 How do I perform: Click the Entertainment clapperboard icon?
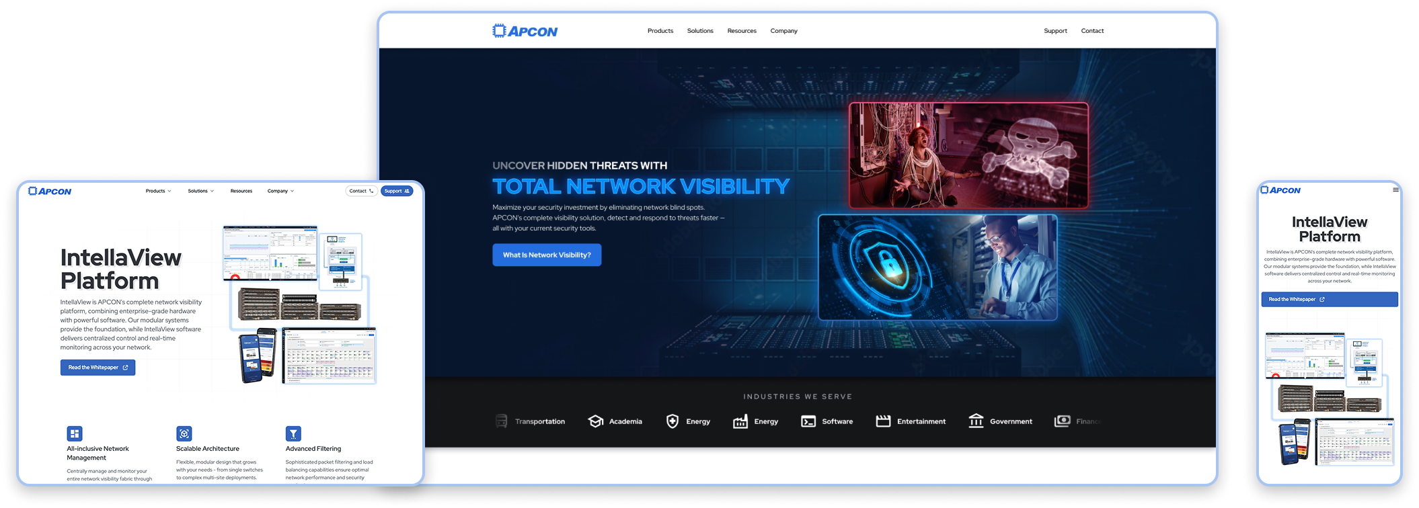[x=883, y=421]
